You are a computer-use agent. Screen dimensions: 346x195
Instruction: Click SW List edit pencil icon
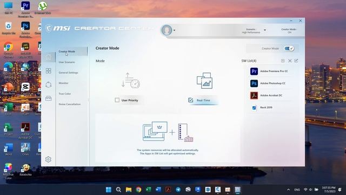coord(296,61)
